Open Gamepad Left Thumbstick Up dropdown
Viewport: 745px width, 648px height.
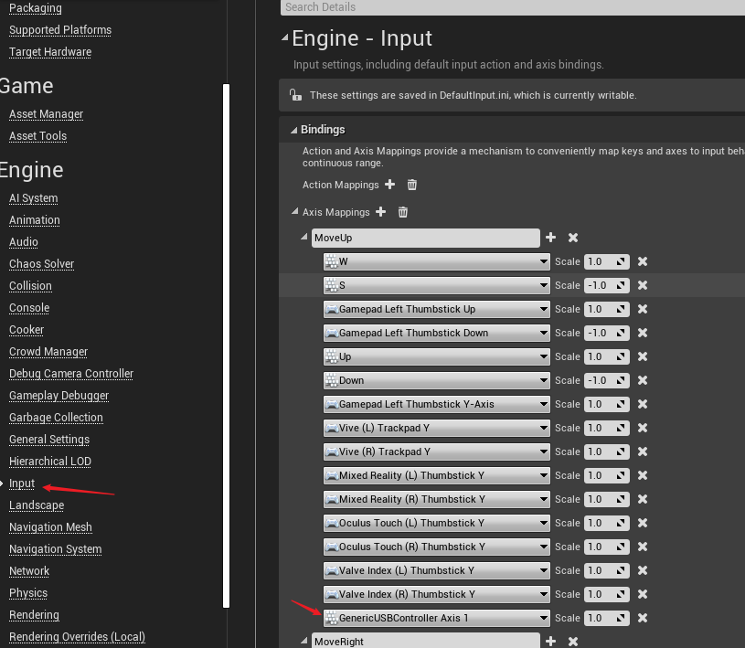pos(437,309)
